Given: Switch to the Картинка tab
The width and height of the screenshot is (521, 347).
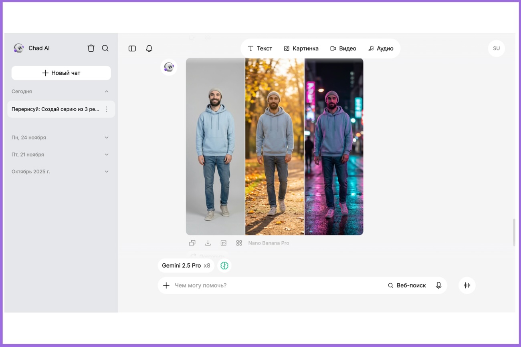Looking at the screenshot, I should coord(301,48).
